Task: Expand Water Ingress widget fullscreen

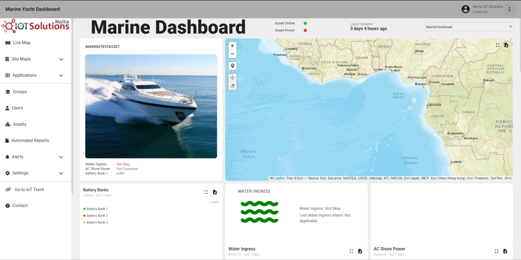Action: [351, 251]
